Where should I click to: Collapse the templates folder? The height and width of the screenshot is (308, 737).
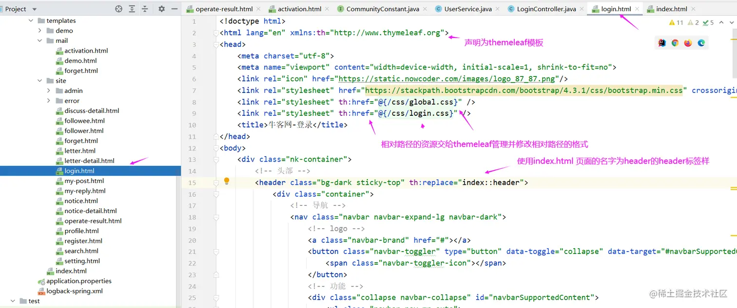click(x=31, y=20)
